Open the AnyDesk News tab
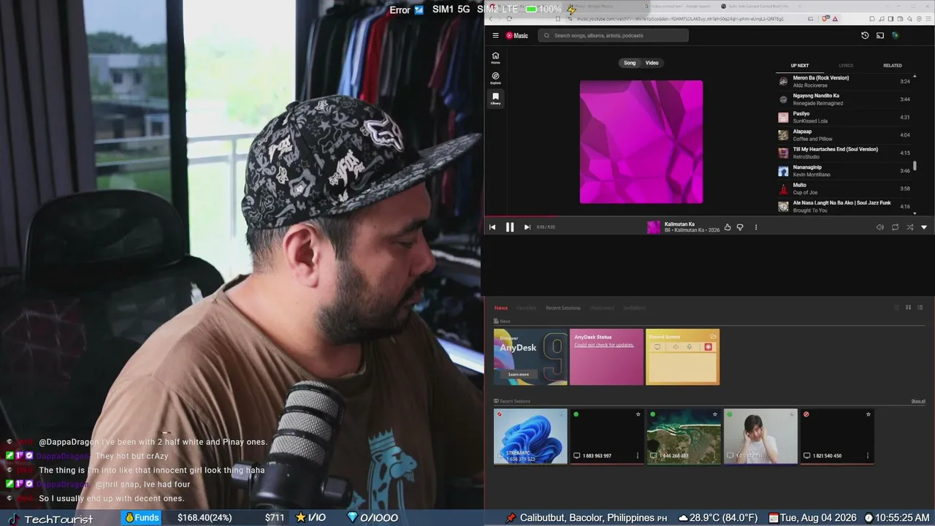The height and width of the screenshot is (526, 935). pyautogui.click(x=500, y=308)
